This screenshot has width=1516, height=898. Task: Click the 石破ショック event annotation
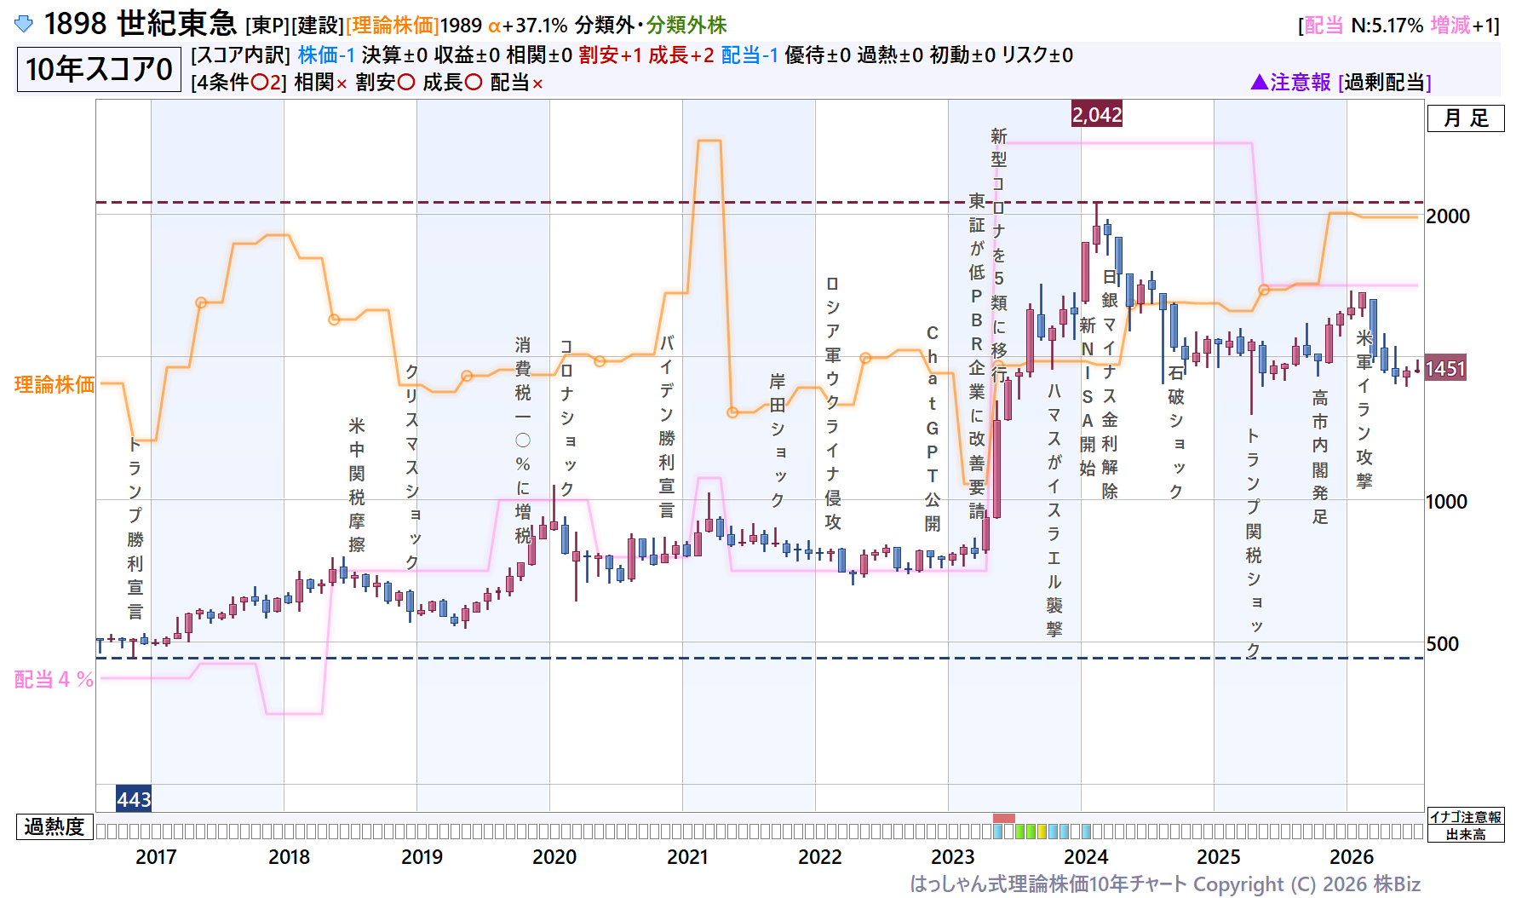1176,432
